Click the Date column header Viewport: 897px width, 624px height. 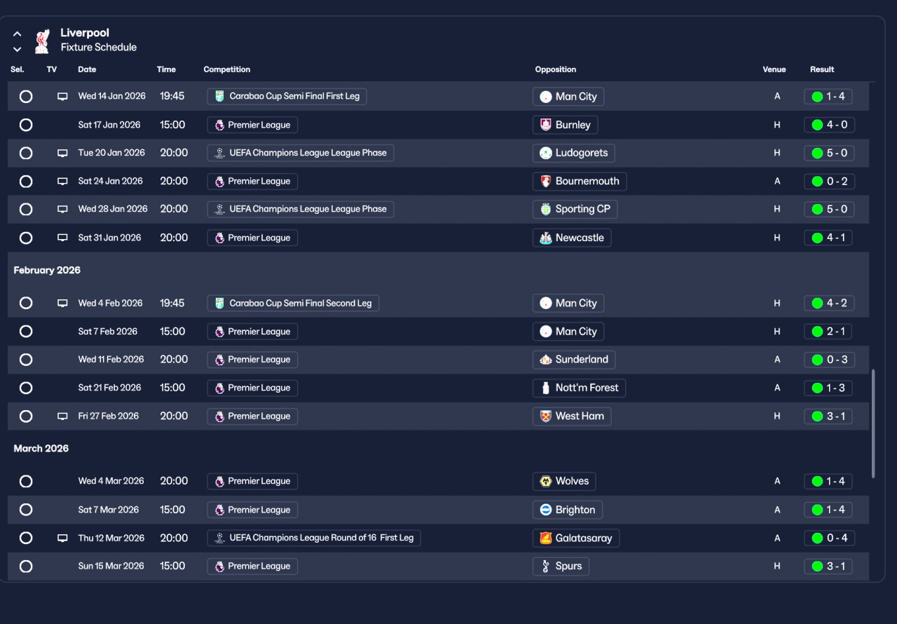(87, 69)
